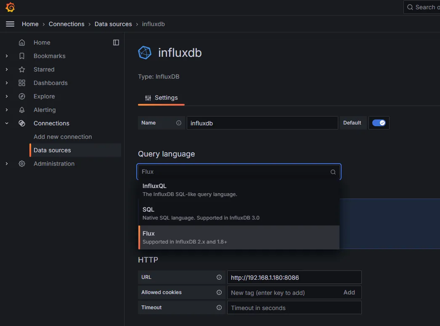440x326 pixels.
Task: Click the Add button for Allowed cookies
Action: click(349, 292)
